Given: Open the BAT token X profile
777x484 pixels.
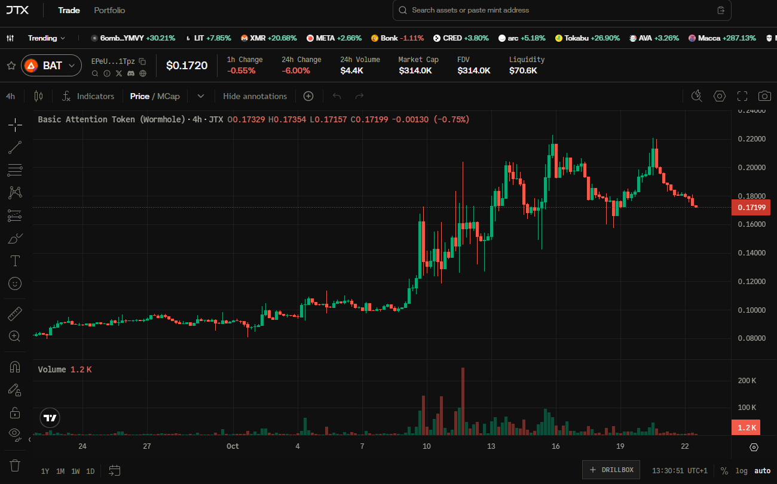Looking at the screenshot, I should point(119,73).
